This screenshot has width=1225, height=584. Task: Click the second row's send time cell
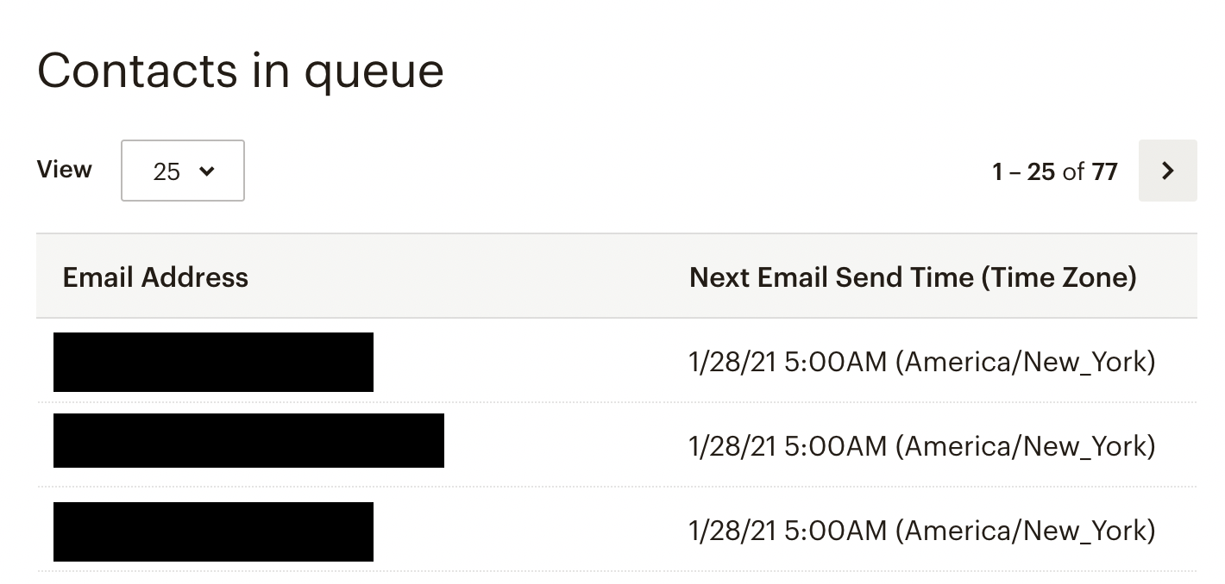click(922, 446)
